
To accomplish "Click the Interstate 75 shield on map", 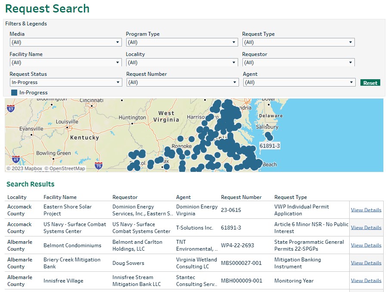I will pyautogui.click(x=99, y=165).
